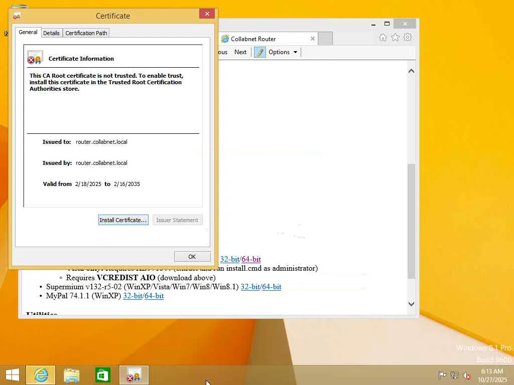Switch to the Details tab

[52, 33]
